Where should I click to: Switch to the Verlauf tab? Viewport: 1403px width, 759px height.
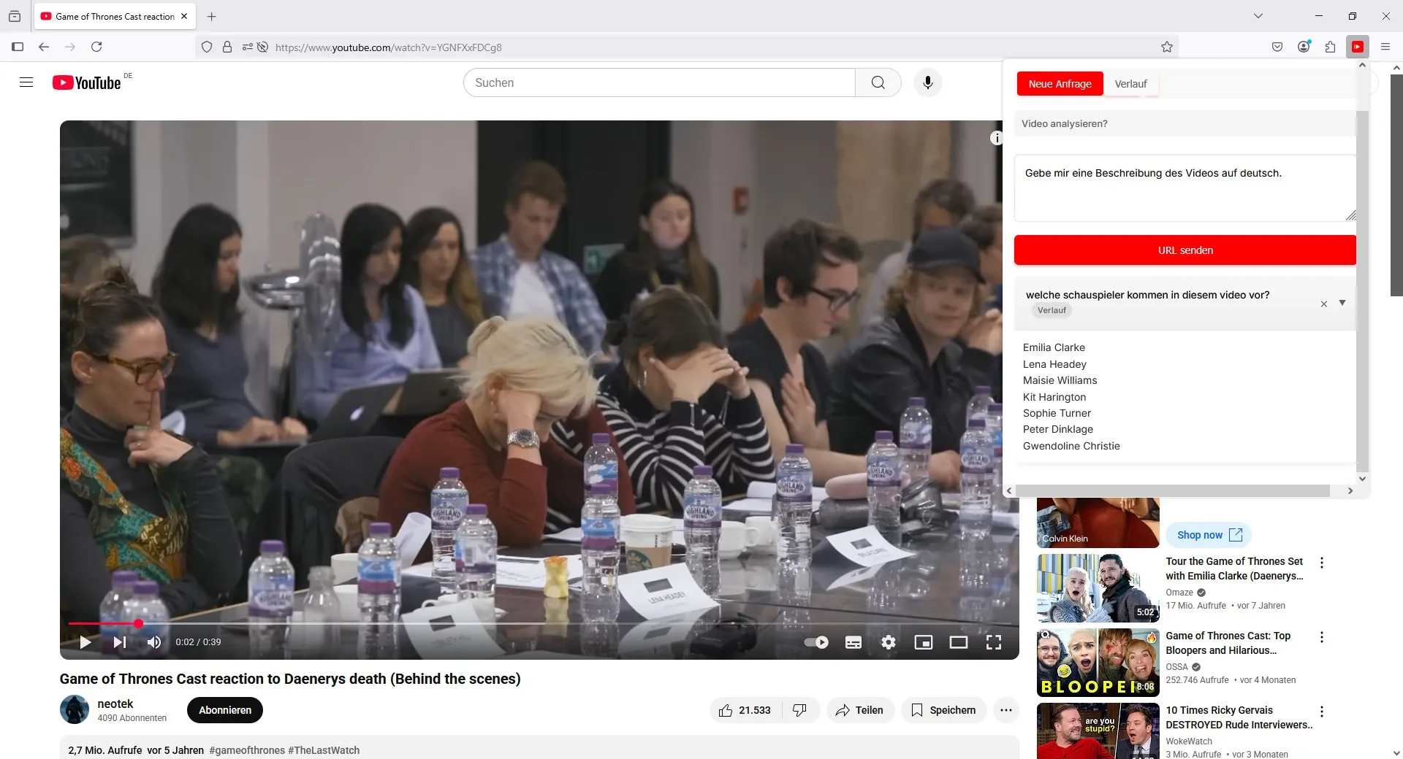click(x=1130, y=84)
